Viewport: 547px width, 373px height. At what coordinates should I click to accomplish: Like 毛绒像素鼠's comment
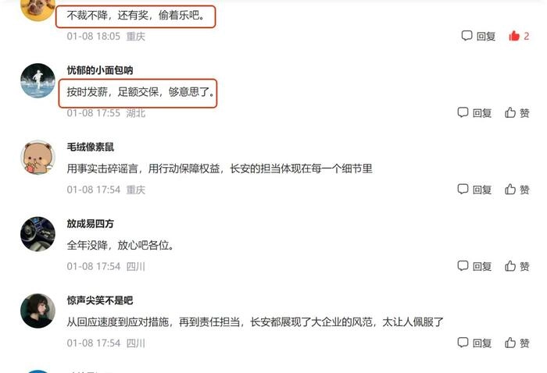point(517,189)
